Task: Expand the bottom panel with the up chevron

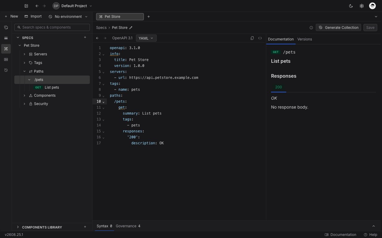Action: 374,226
